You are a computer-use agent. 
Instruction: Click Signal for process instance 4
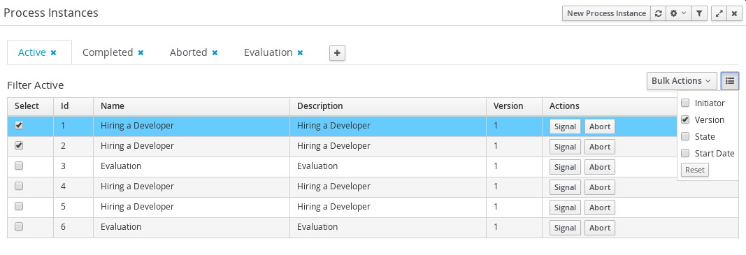565,187
